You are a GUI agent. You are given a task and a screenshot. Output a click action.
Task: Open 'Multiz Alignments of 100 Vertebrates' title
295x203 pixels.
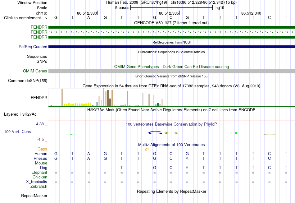point(171,145)
